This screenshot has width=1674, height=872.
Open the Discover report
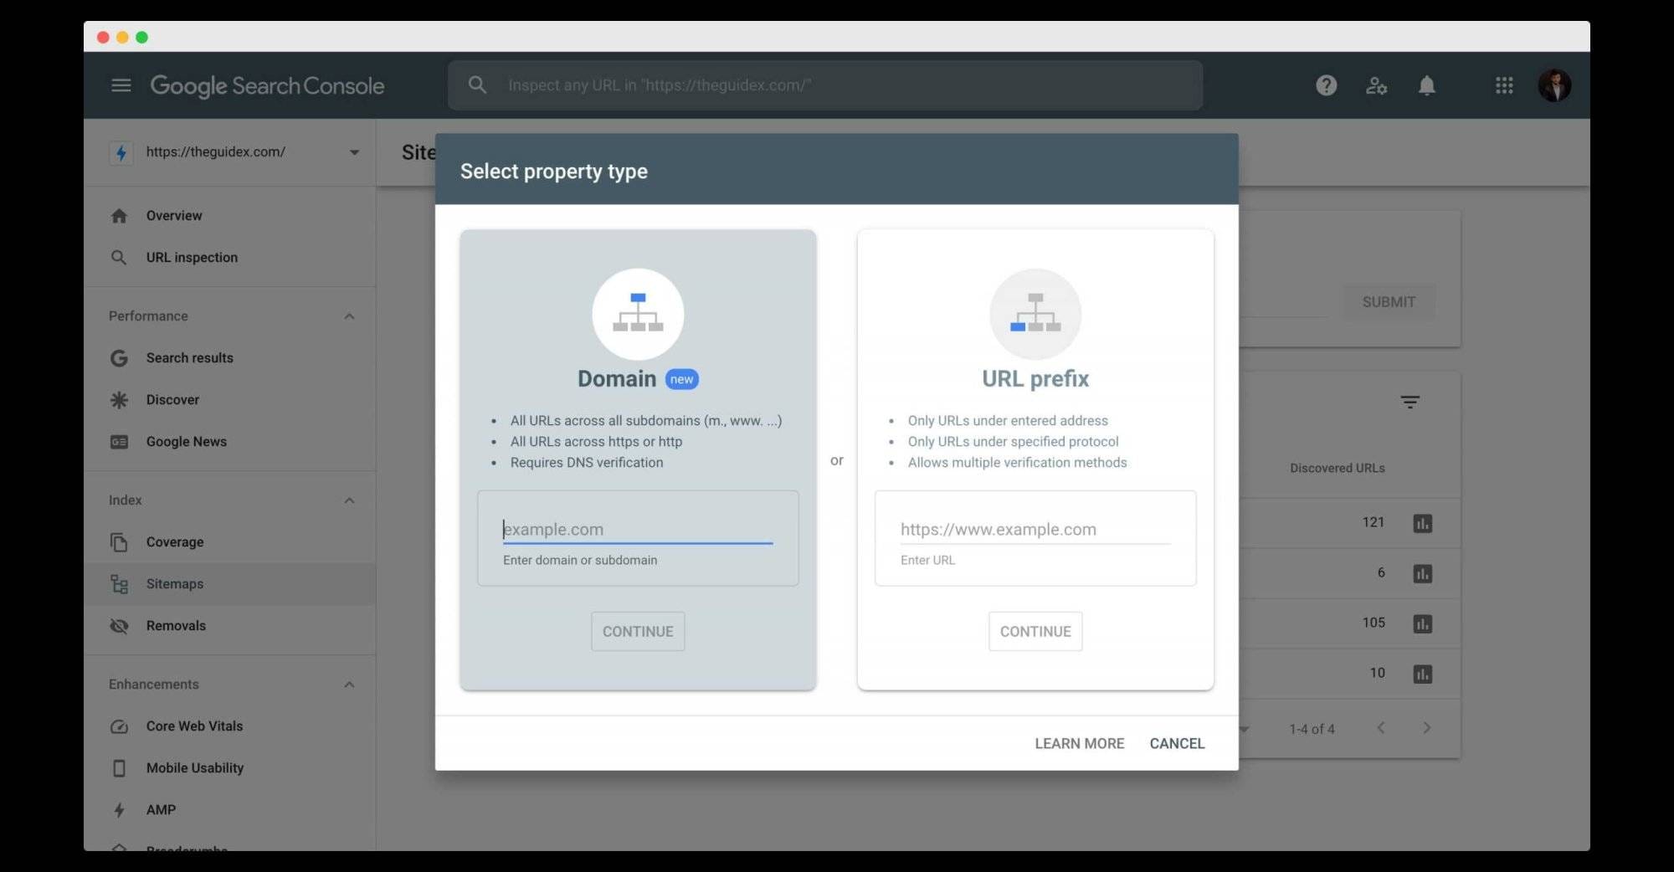pyautogui.click(x=172, y=400)
